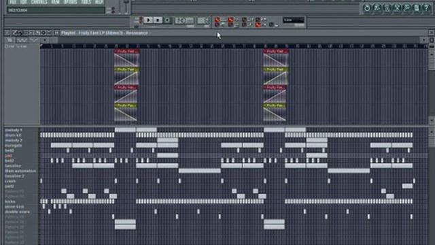
Task: Select the bassline pattern row name
Action: (x=13, y=166)
